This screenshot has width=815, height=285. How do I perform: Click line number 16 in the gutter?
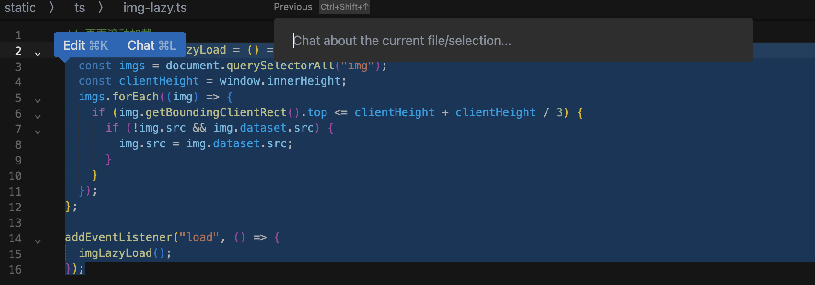15,270
